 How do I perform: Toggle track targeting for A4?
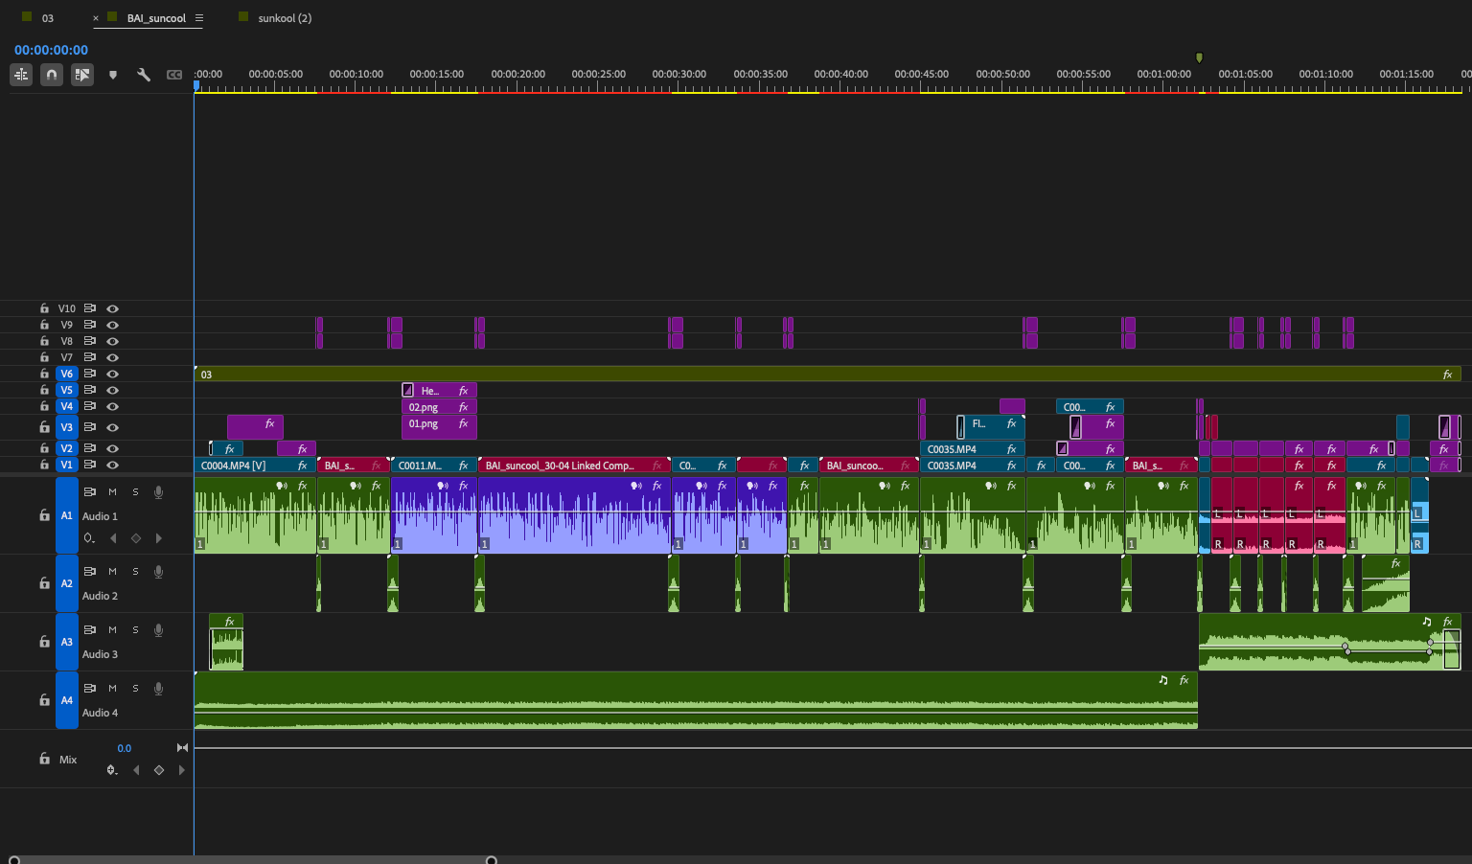point(66,700)
